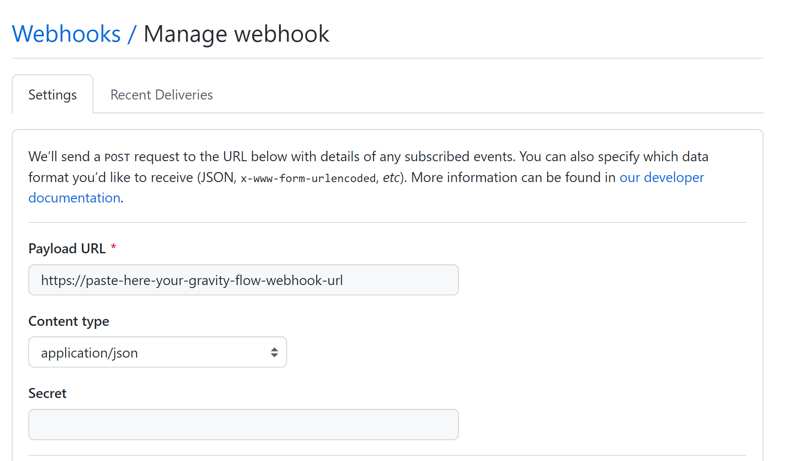Image resolution: width=800 pixels, height=461 pixels.
Task: Click the x-www-form-urlencoded inline code text
Action: [x=308, y=178]
